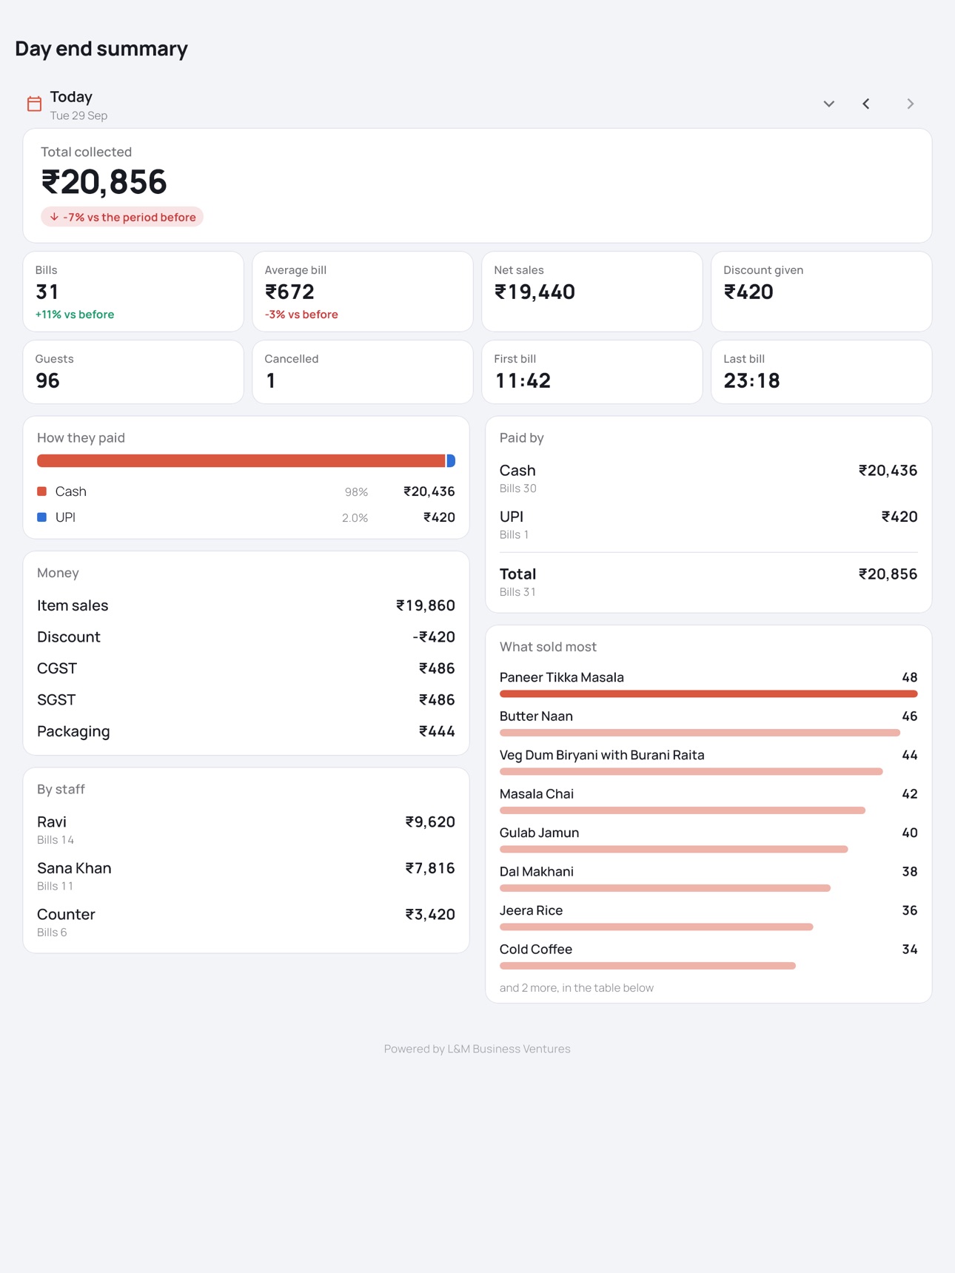
Task: Click the "Jeera Rice" item name
Action: pyautogui.click(x=531, y=910)
